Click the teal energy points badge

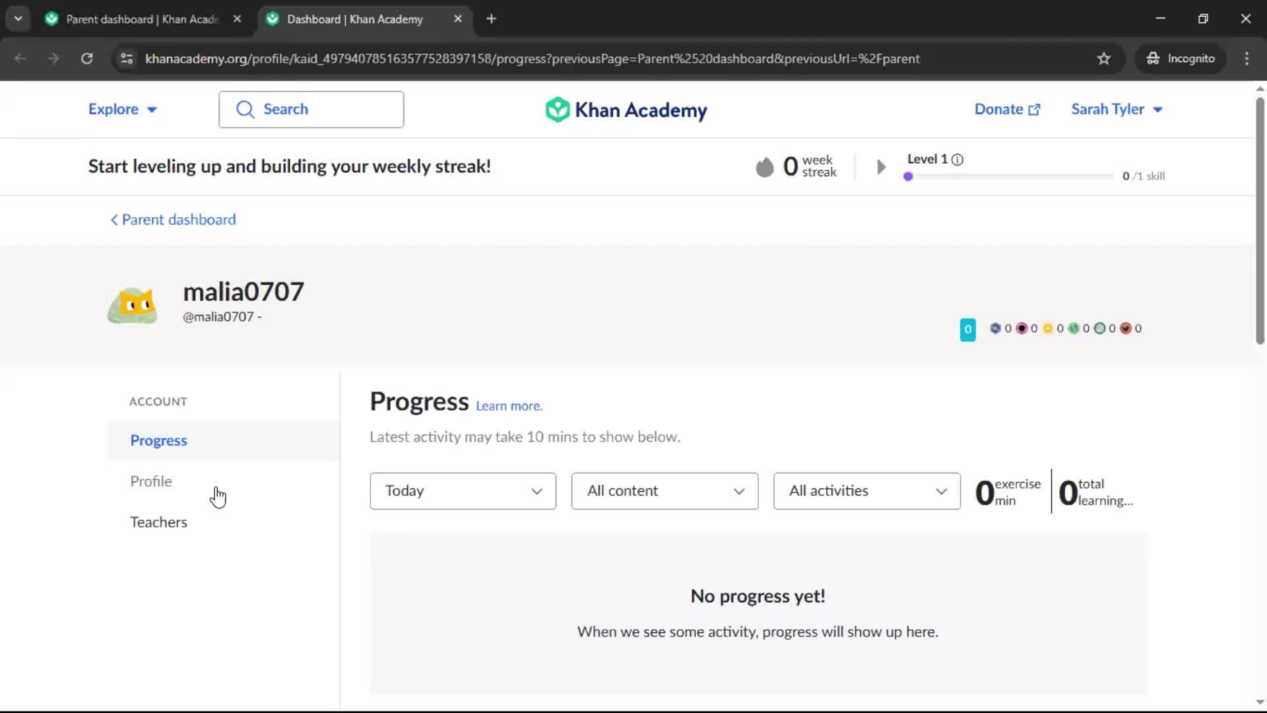pyautogui.click(x=967, y=329)
